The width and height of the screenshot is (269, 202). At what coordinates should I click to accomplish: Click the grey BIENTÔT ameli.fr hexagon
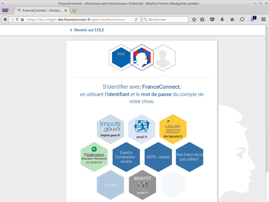[142, 185]
